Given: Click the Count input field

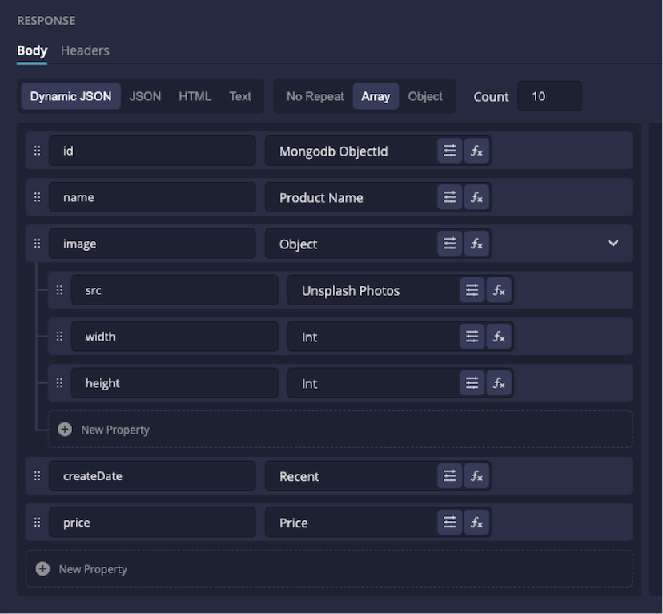Looking at the screenshot, I should pyautogui.click(x=549, y=96).
